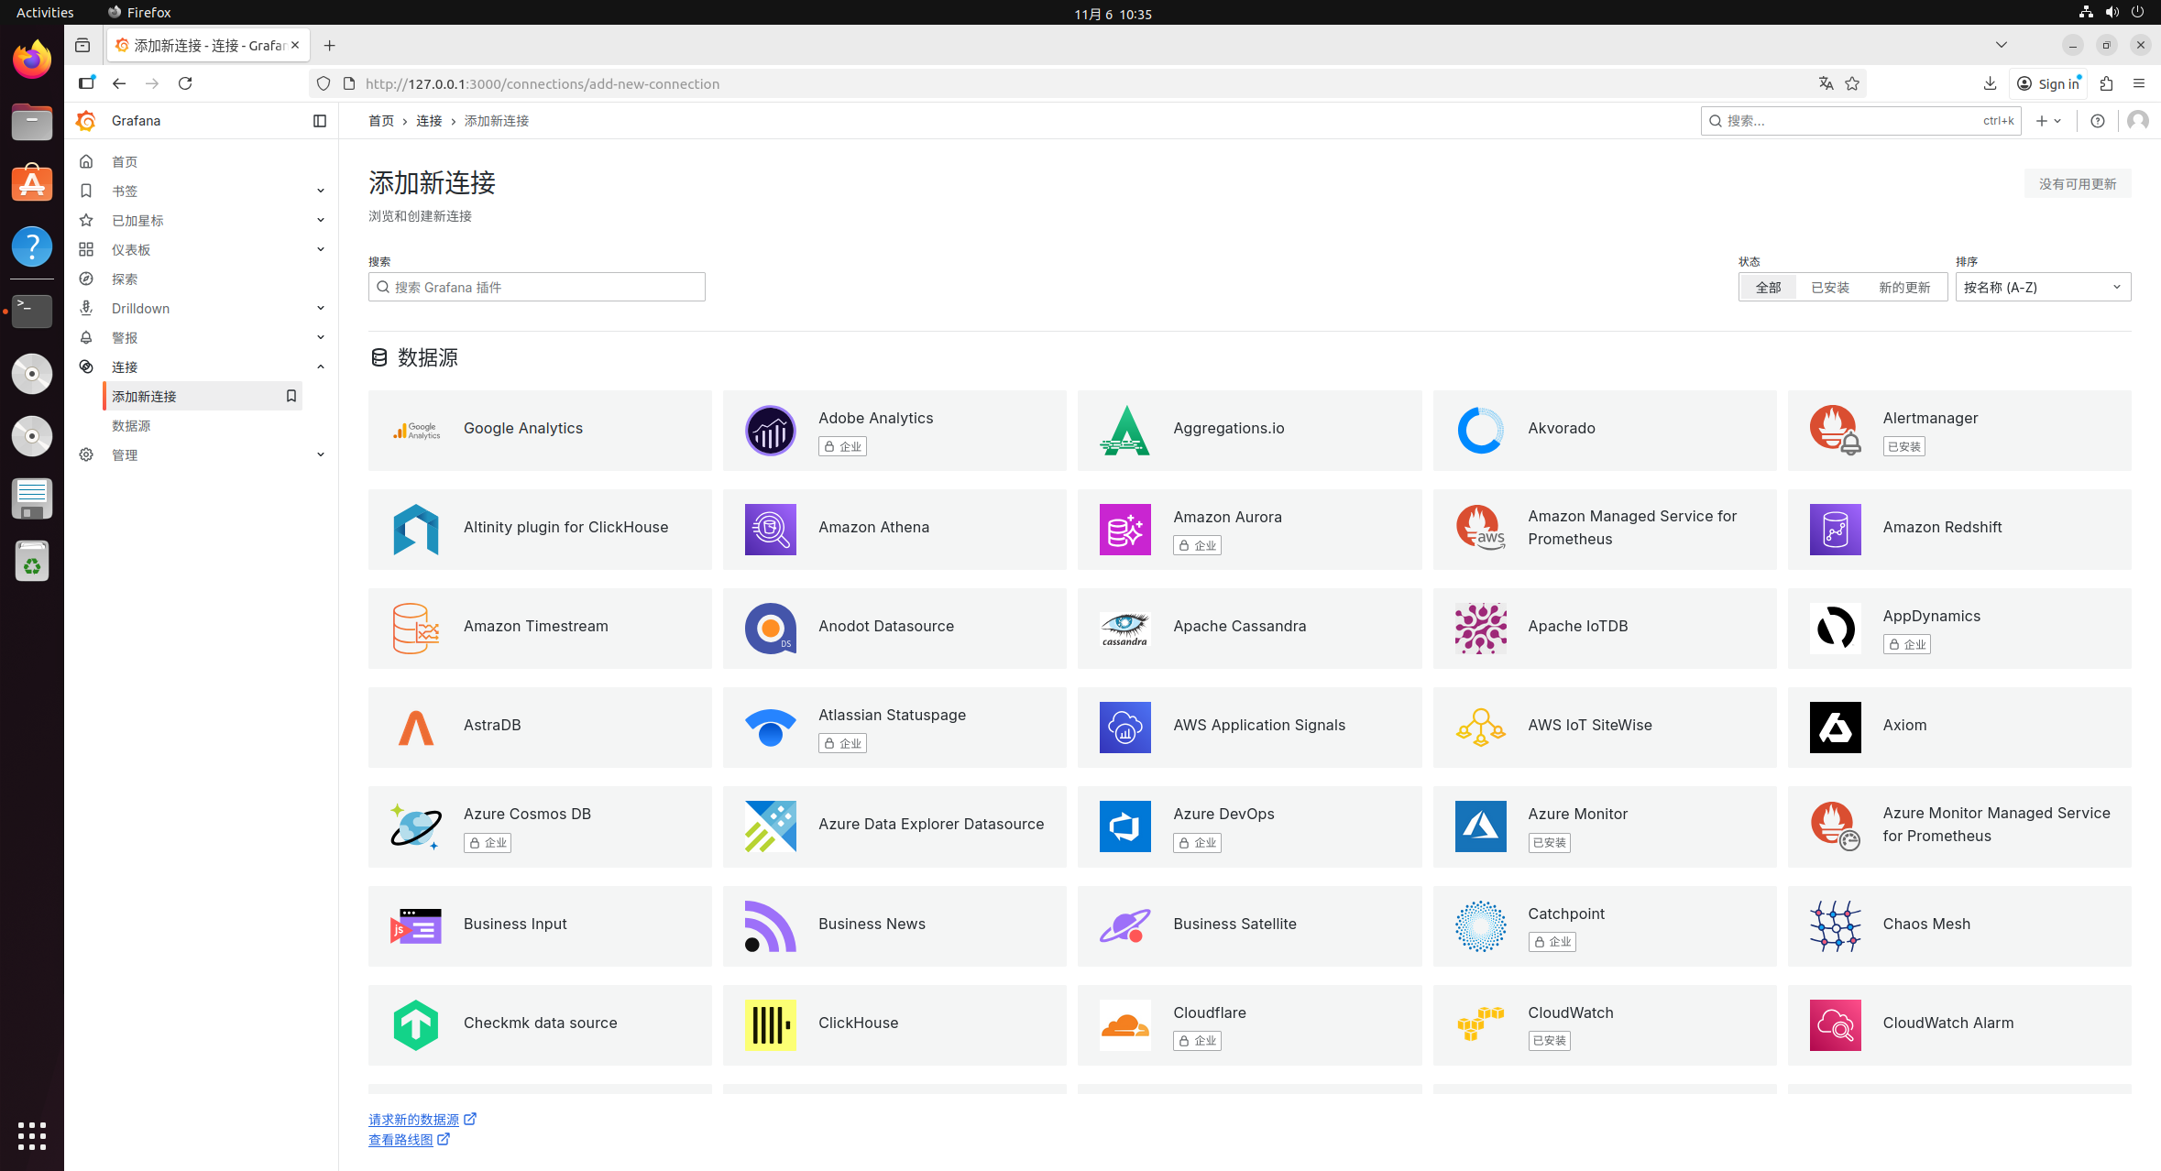Click the Grafana logo icon
Viewport: 2161px width, 1171px height.
[86, 121]
